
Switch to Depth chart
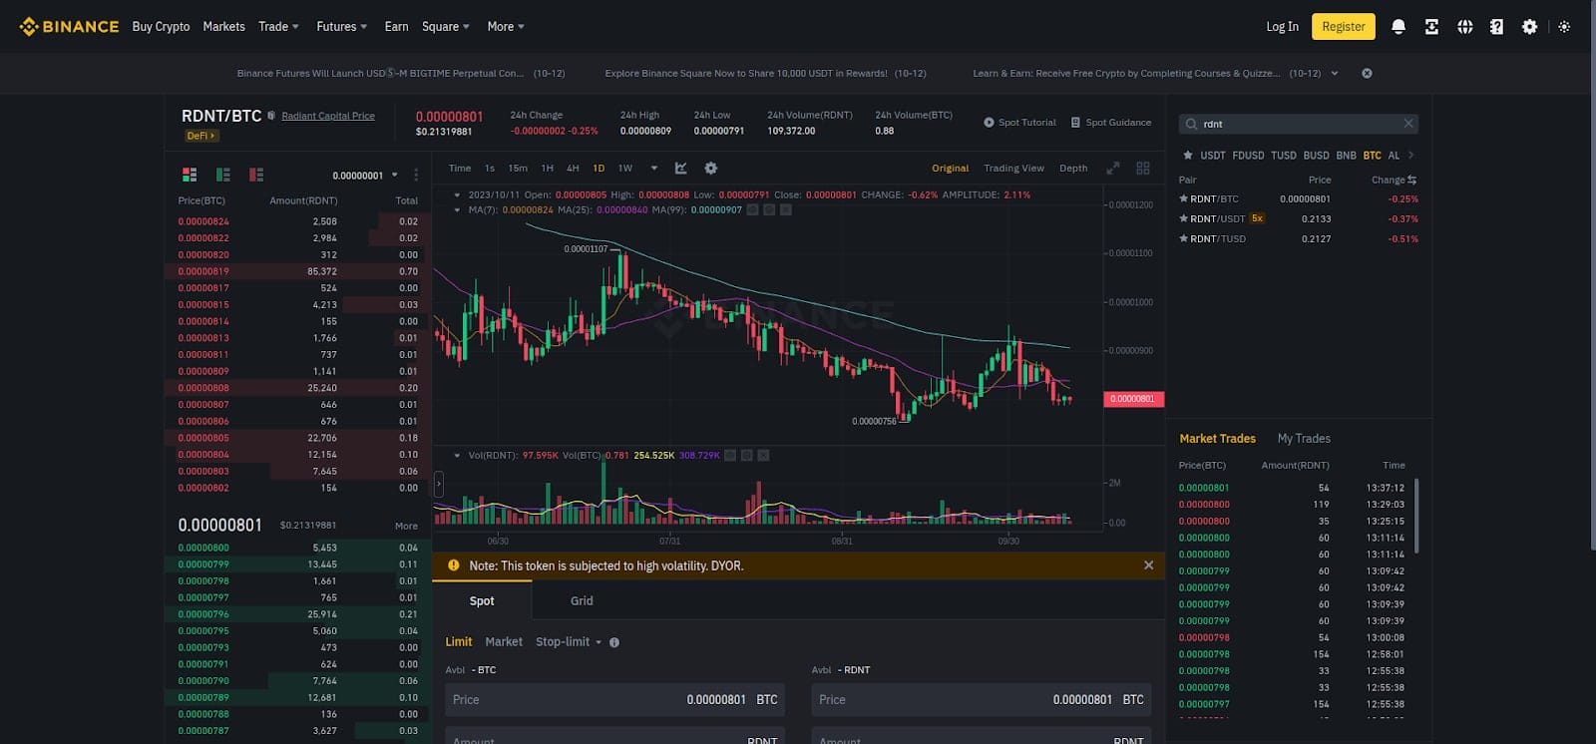[x=1073, y=168]
